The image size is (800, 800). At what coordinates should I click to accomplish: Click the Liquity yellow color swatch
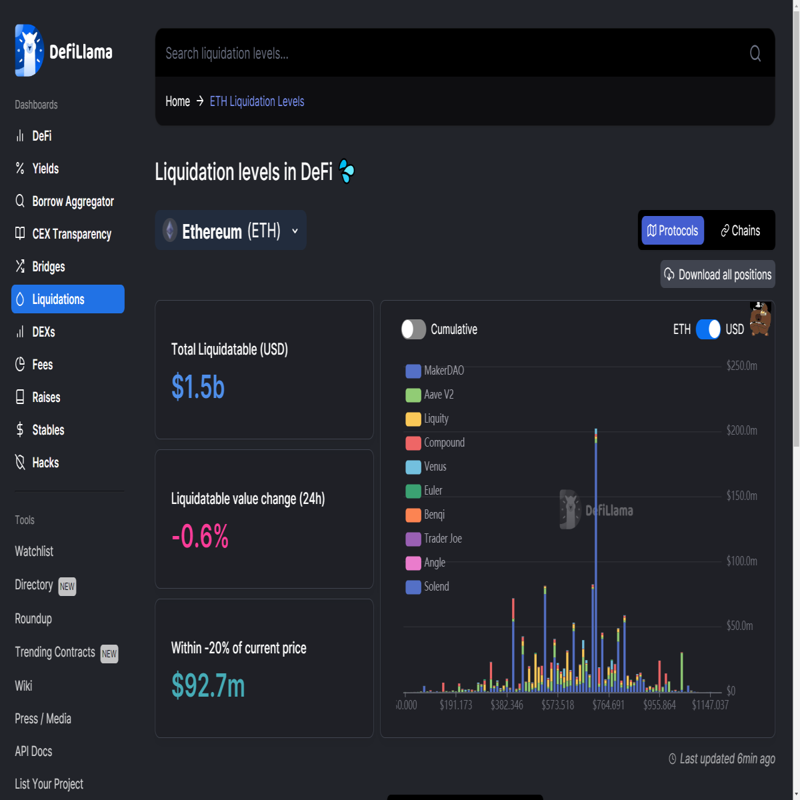[413, 419]
